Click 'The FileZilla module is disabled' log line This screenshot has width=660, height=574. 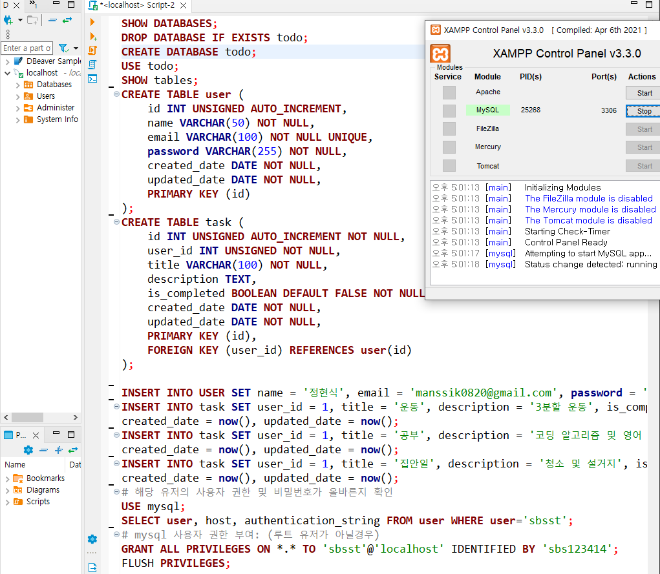pyautogui.click(x=588, y=198)
